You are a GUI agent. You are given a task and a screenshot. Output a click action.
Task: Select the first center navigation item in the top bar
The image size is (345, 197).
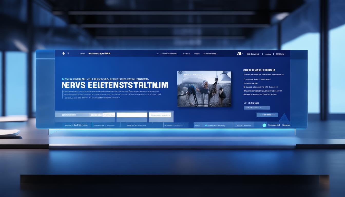pyautogui.click(x=167, y=54)
